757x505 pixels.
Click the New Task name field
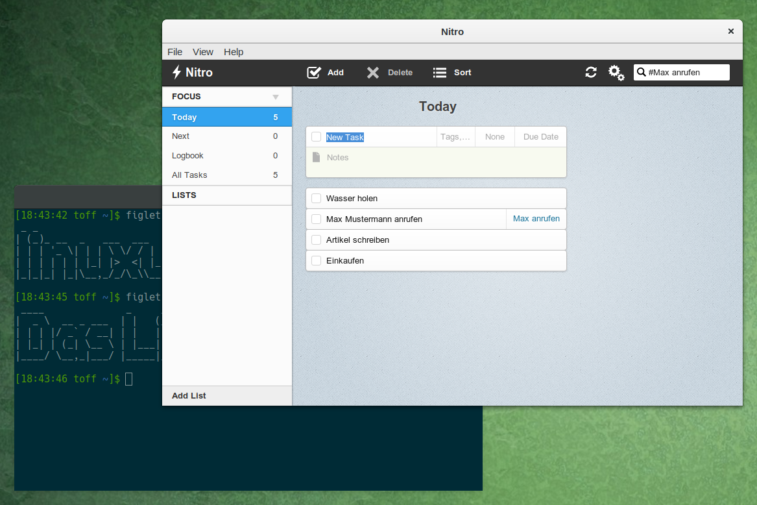(380, 137)
